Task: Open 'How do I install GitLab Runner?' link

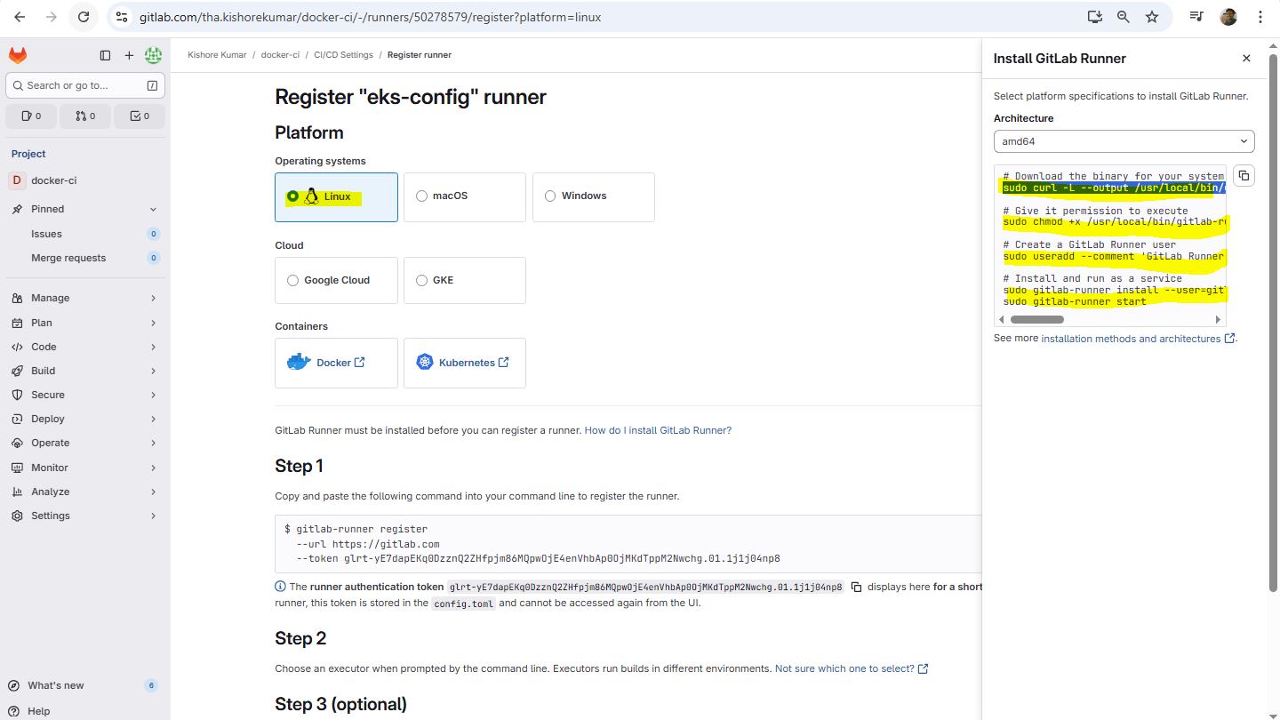Action: [x=658, y=430]
